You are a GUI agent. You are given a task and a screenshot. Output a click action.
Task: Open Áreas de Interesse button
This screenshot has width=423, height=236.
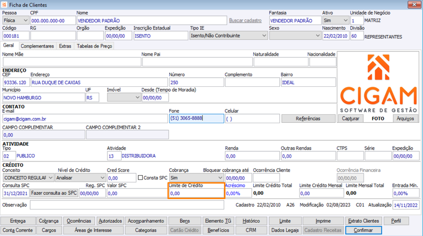click(x=93, y=230)
